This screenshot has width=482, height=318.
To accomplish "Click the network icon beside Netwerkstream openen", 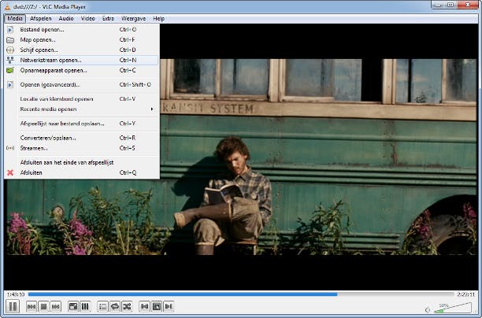I will (x=10, y=61).
